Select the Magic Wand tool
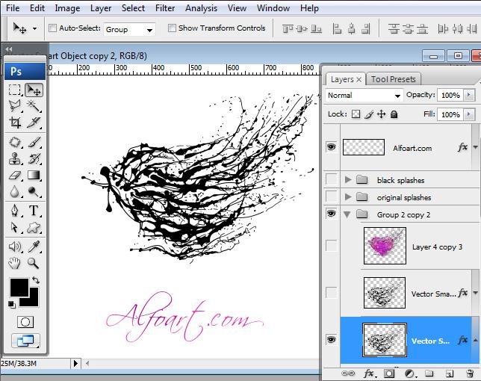Screen dimensions: 481x381 point(34,106)
